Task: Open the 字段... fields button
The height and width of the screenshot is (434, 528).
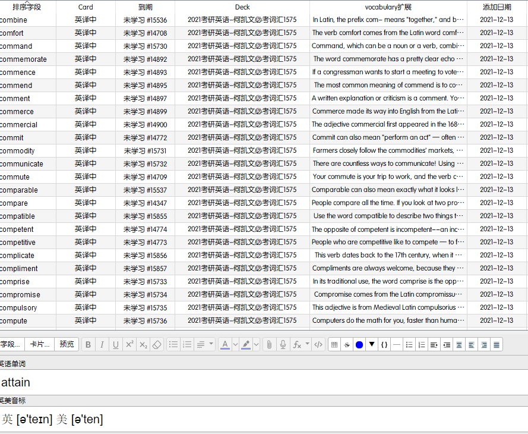Action: click(11, 344)
